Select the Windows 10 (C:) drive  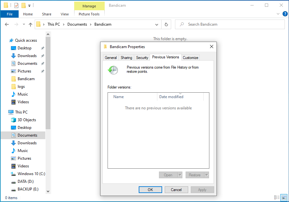click(31, 174)
